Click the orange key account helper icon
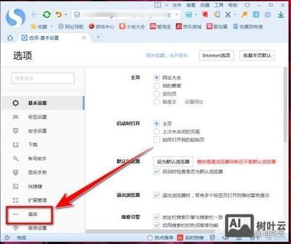Image resolution: width=291 pixels, height=244 pixels. [244, 15]
